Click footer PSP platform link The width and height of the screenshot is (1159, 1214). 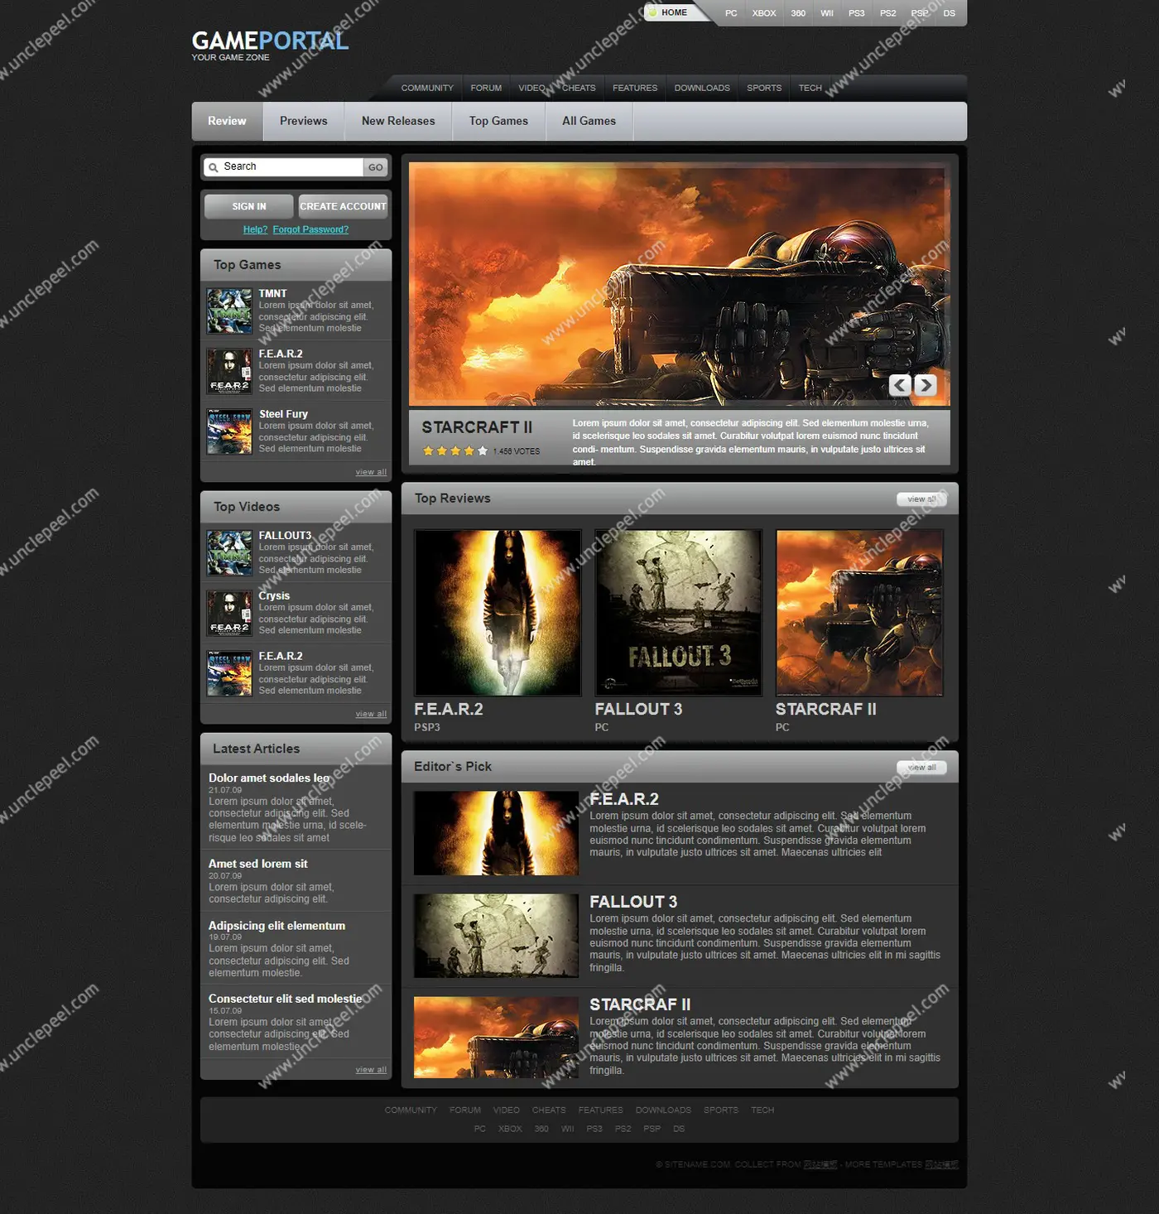(652, 1130)
